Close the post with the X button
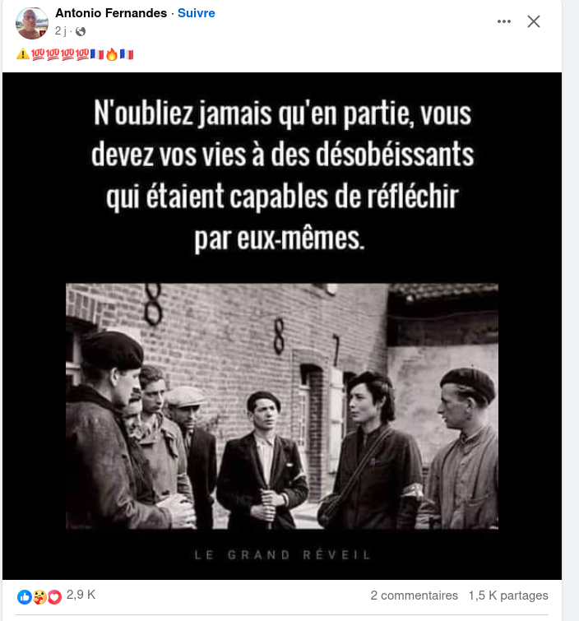 [534, 21]
